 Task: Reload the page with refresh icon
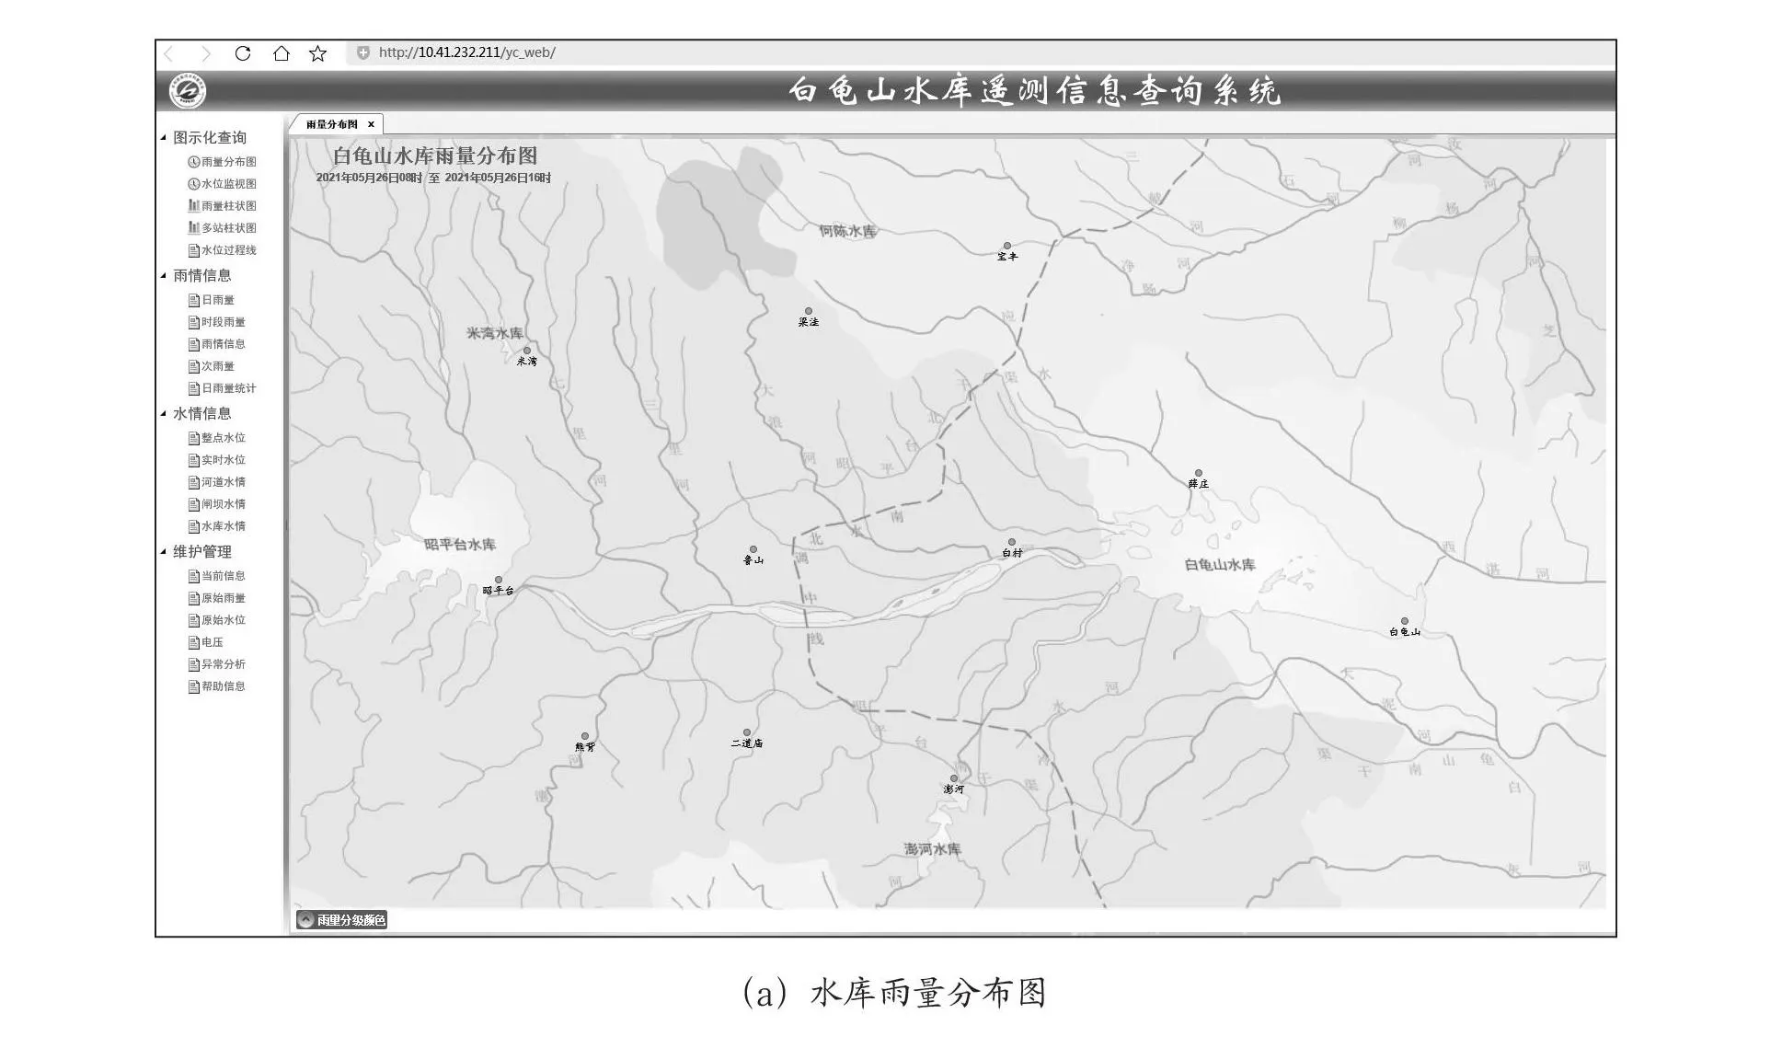coord(243,53)
